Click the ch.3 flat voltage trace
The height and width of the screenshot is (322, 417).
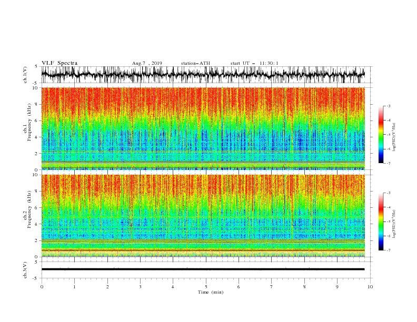[203, 269]
